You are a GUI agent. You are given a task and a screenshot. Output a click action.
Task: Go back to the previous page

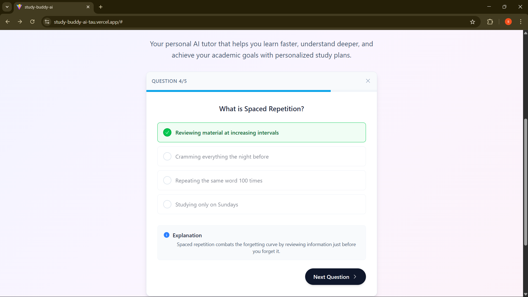(x=8, y=22)
